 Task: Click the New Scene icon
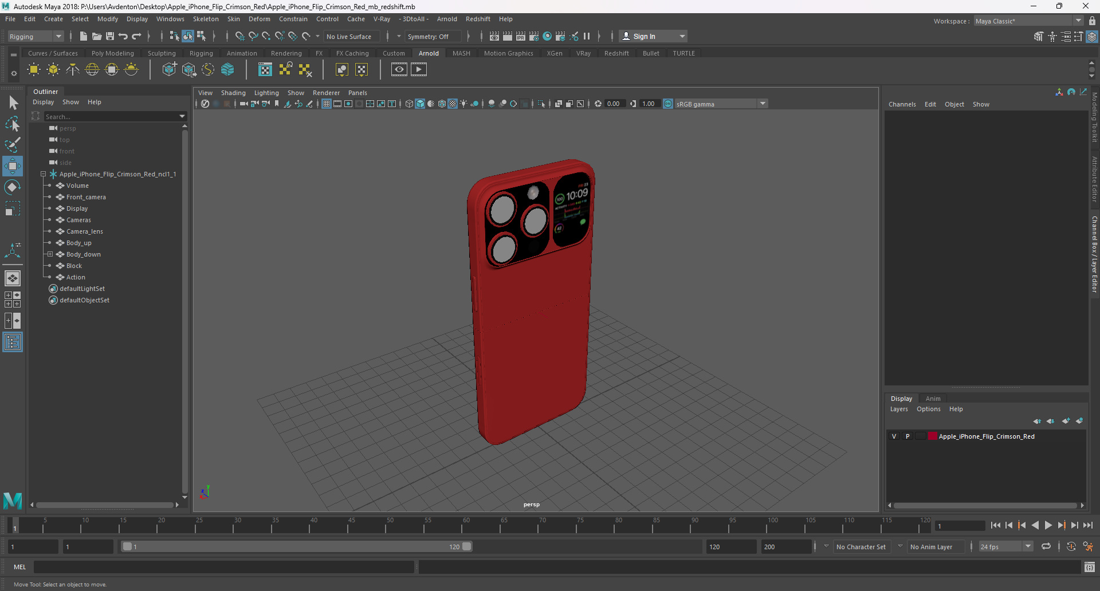tap(84, 36)
